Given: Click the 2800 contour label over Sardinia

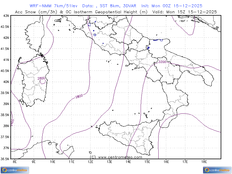Looking at the screenshot, I should click(41, 78).
